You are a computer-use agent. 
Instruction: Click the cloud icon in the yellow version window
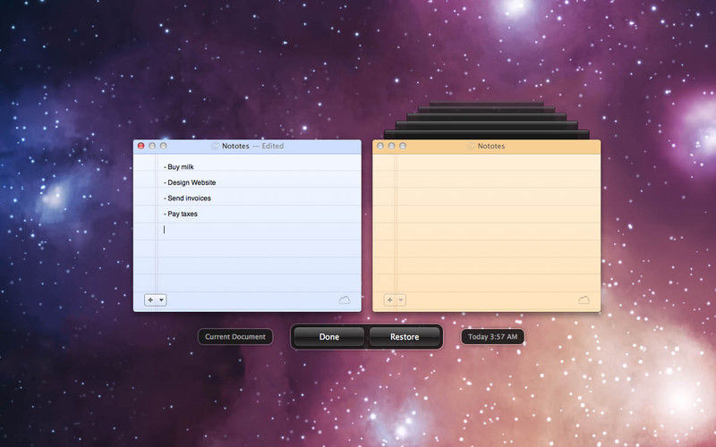[x=584, y=300]
